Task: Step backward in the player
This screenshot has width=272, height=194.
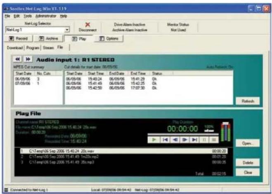Action: tap(175, 140)
